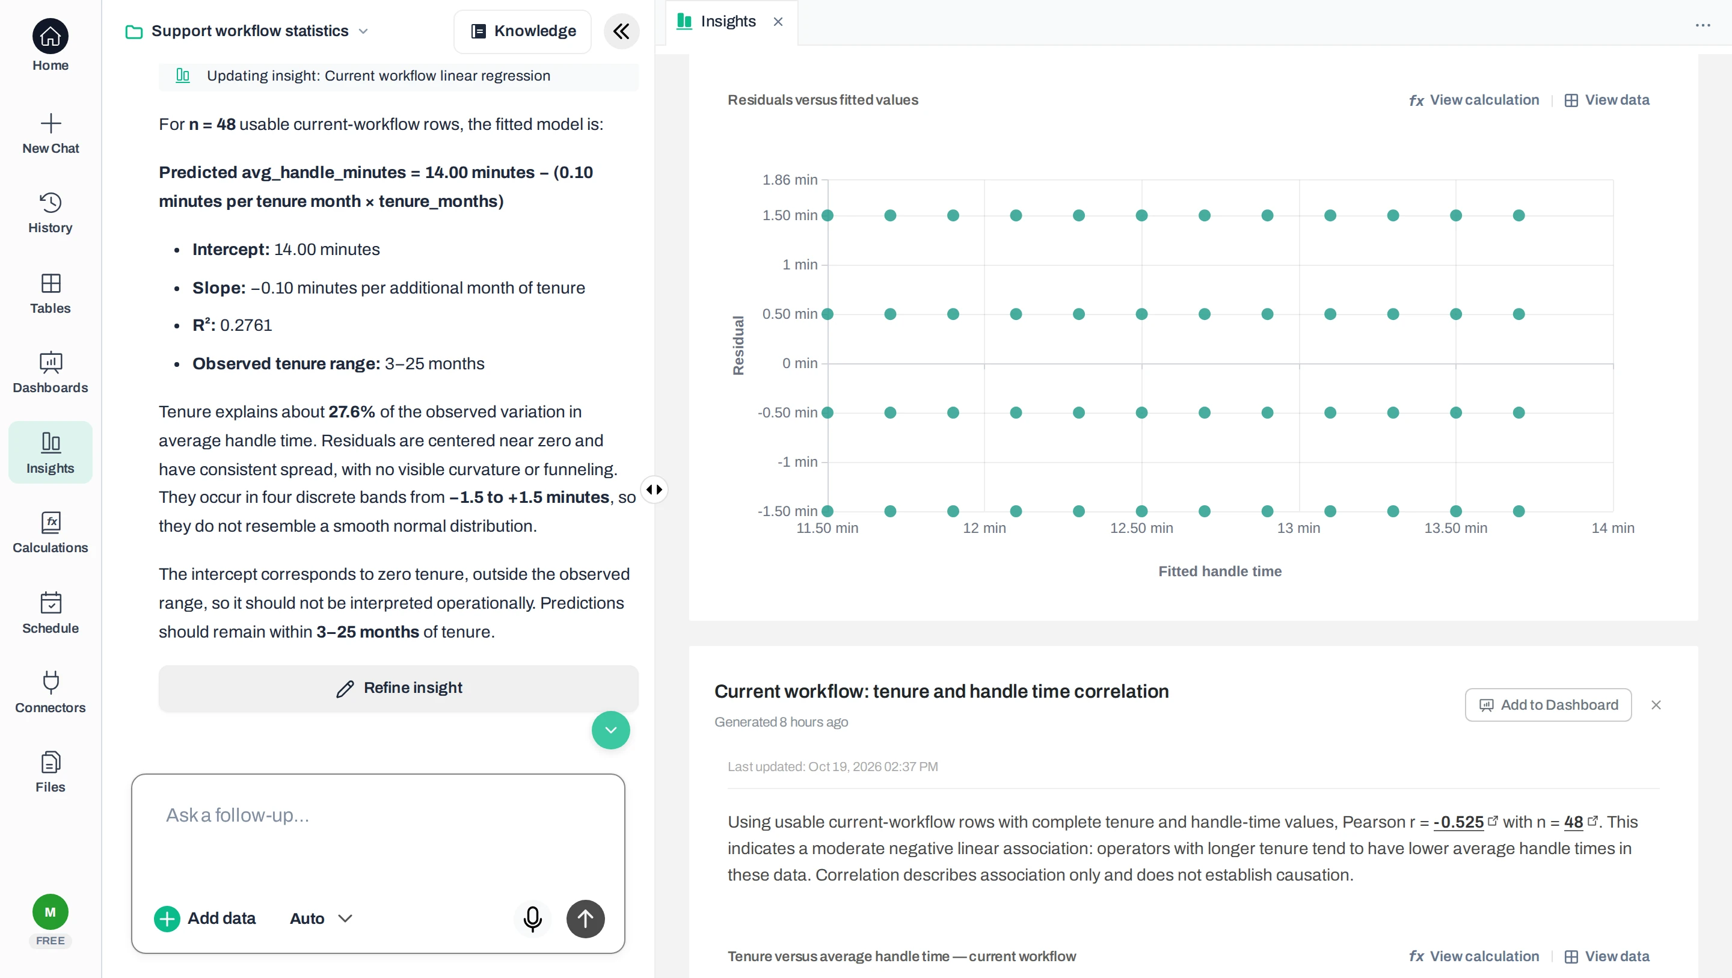The width and height of the screenshot is (1732, 978).
Task: Click the green scroll-down chevron button
Action: [x=610, y=730]
